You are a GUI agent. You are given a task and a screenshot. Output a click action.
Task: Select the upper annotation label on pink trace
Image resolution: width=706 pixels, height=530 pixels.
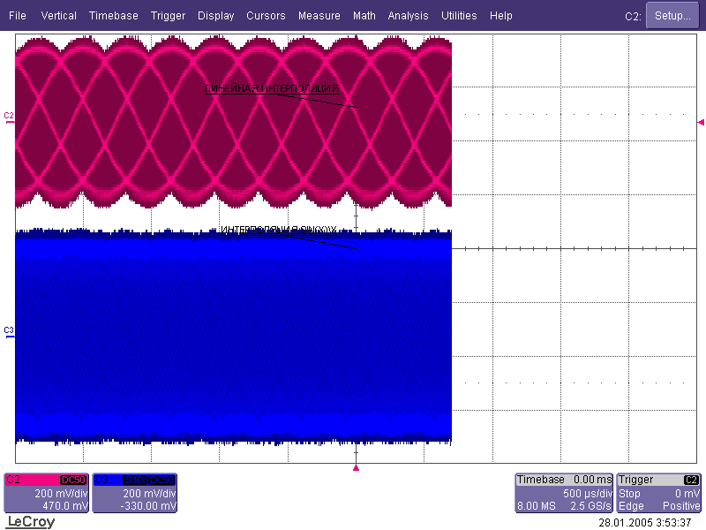[x=272, y=88]
